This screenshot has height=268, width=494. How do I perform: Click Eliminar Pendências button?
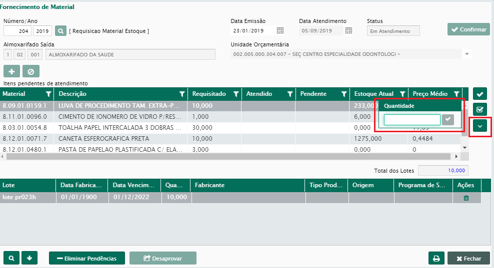87,258
